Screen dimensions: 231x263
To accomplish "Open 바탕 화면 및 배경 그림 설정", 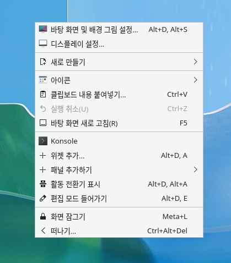I will tap(119, 29).
